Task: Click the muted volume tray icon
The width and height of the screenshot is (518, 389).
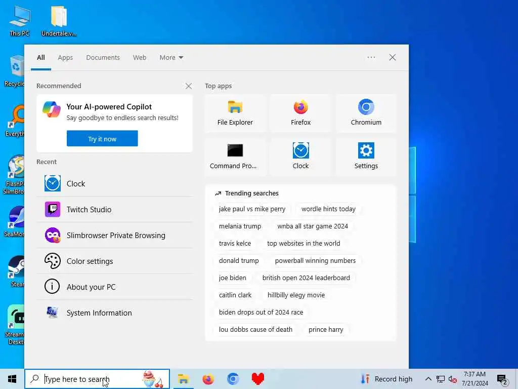Action: tap(453, 379)
